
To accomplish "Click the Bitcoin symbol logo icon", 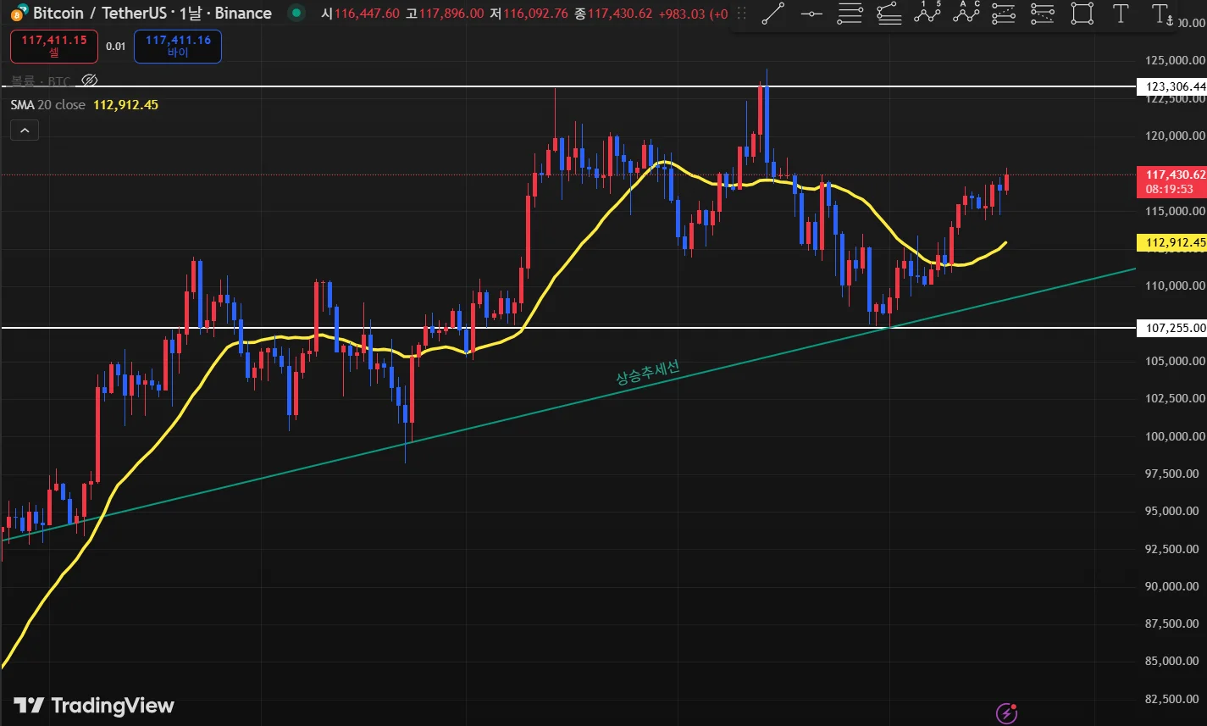I will [19, 13].
